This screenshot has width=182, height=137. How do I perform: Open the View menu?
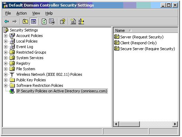coord(36,13)
